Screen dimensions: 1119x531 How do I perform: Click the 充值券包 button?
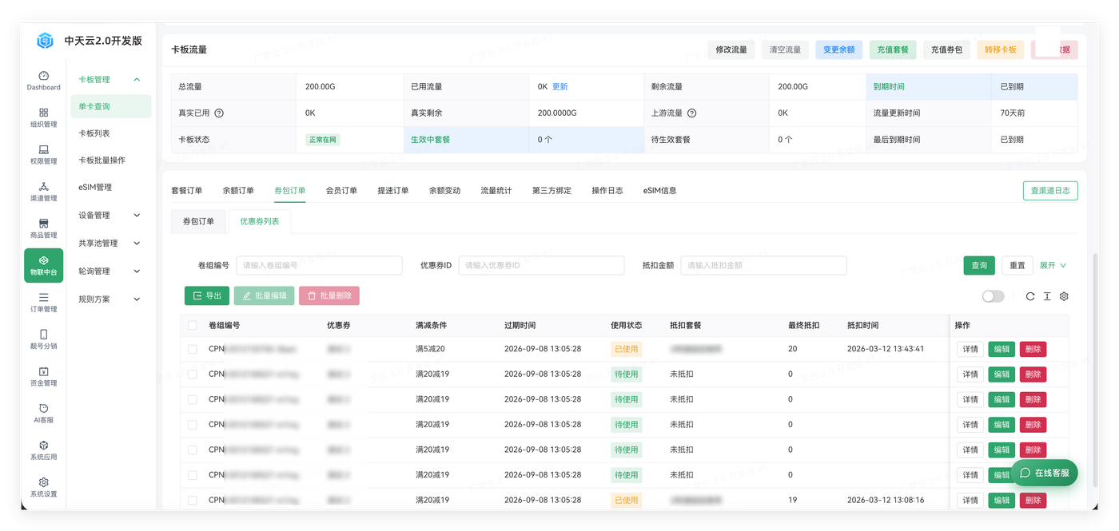(947, 50)
